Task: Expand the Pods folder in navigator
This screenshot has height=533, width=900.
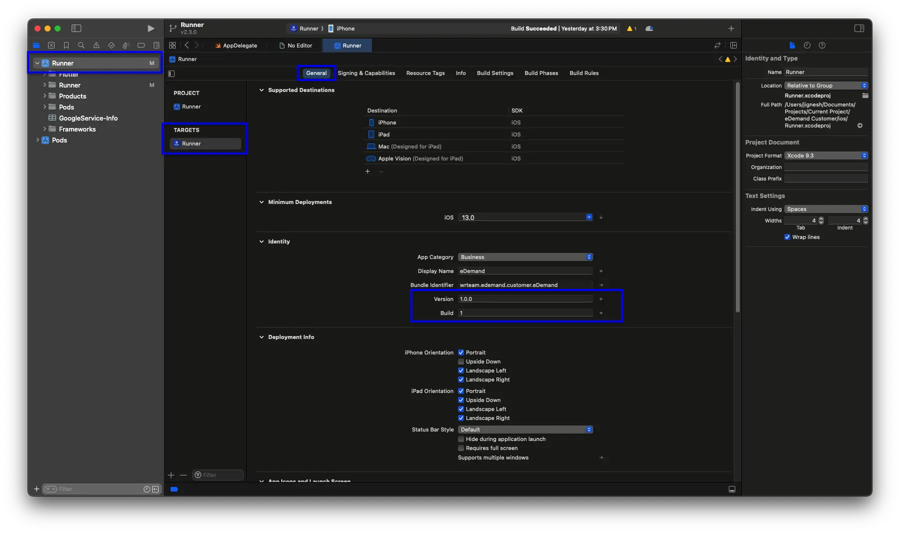Action: 45,107
